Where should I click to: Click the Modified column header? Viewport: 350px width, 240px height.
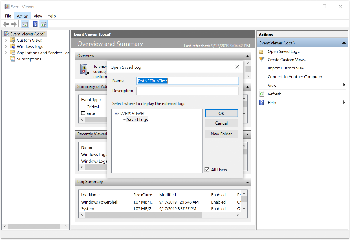pyautogui.click(x=167, y=195)
